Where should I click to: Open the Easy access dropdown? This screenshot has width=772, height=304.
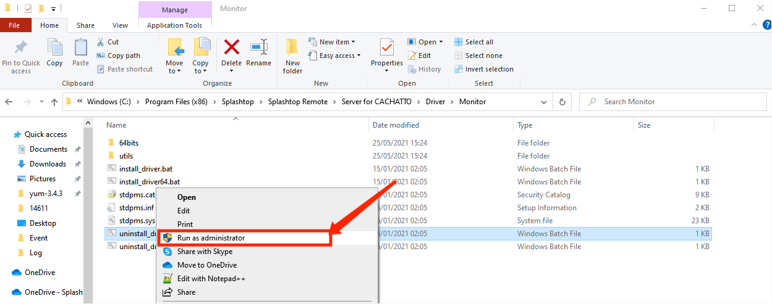[334, 55]
